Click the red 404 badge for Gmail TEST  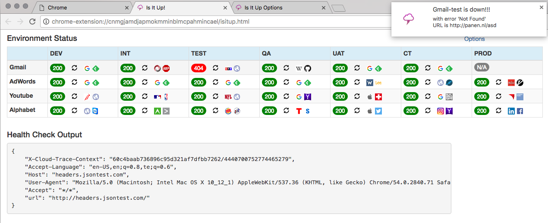point(198,68)
